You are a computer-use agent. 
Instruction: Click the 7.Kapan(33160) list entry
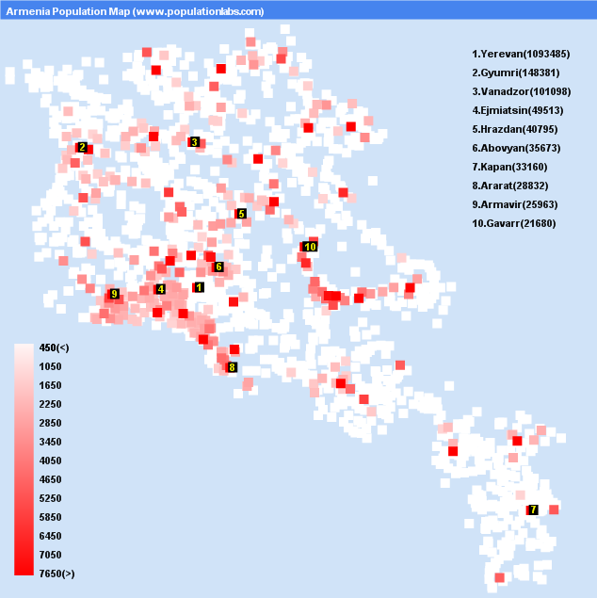(509, 167)
